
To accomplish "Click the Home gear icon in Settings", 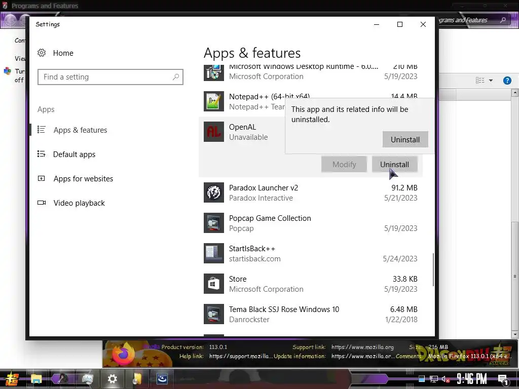I will 42,53.
